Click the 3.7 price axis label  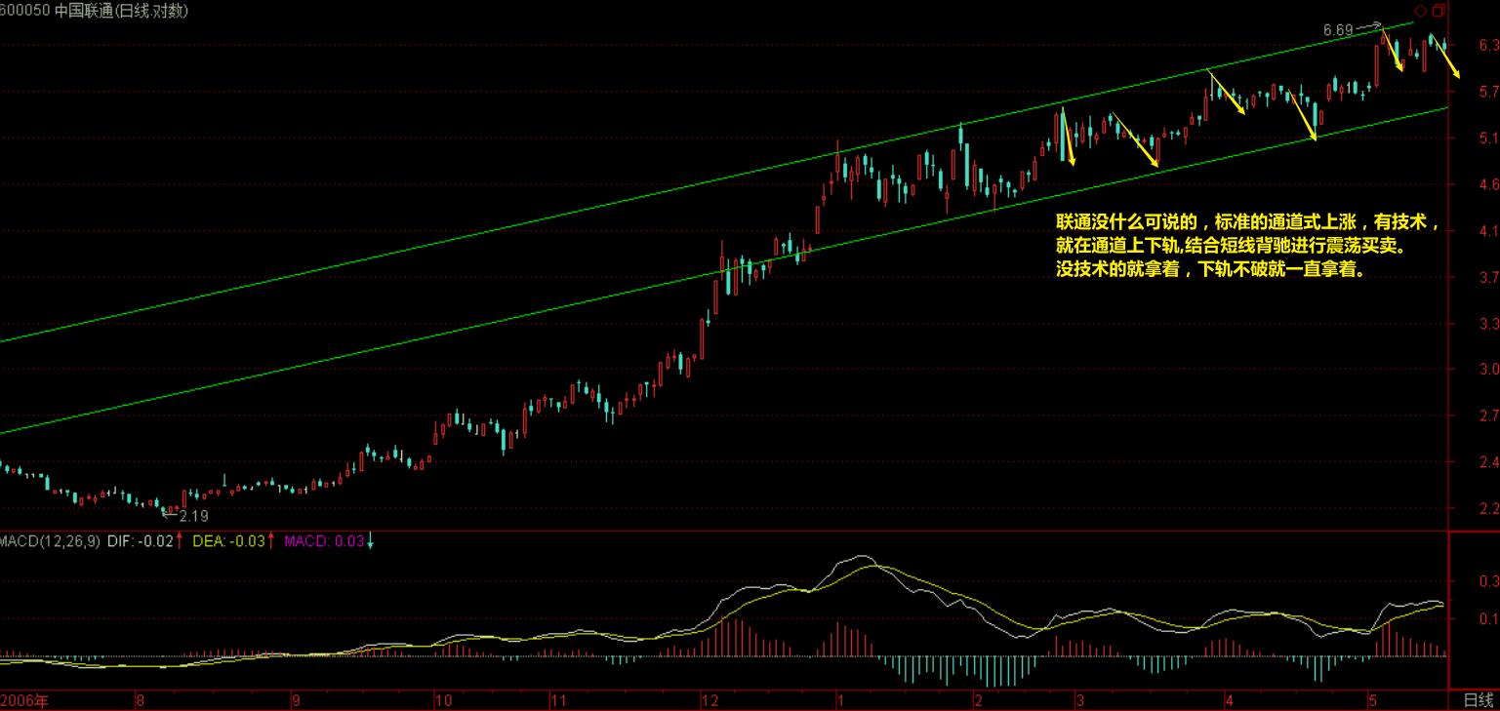1488,277
